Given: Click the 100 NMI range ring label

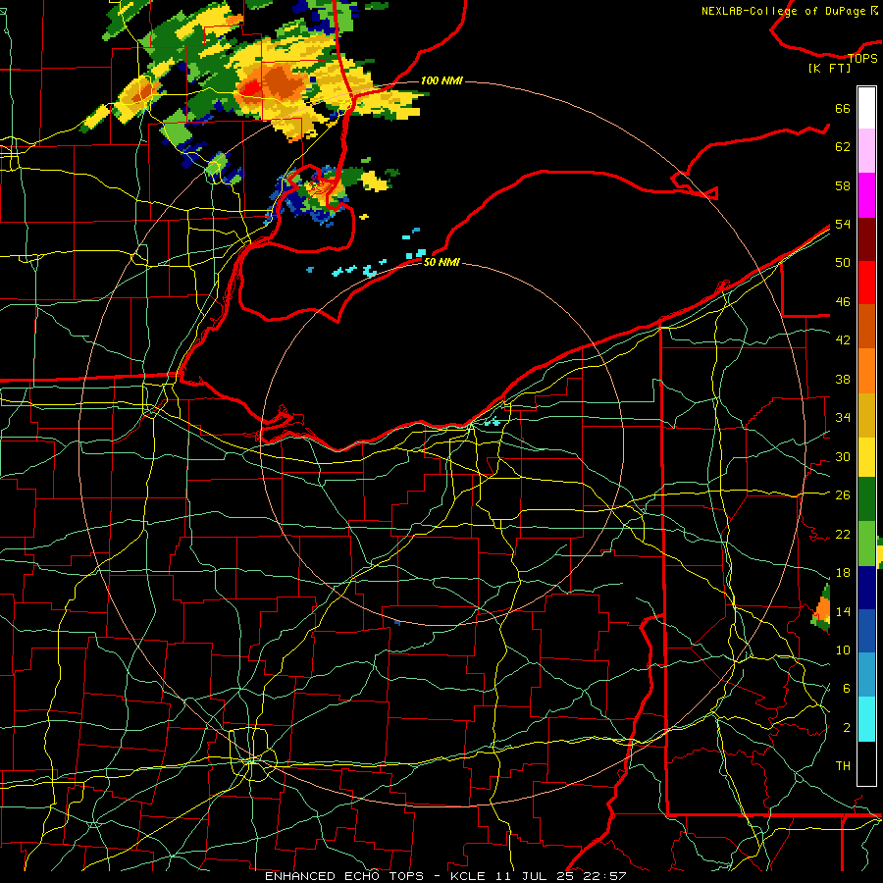Looking at the screenshot, I should 441,80.
